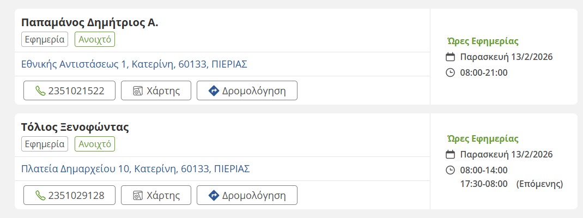Click directions icon in Τόλιος Δρομολόγηση button

tap(214, 196)
